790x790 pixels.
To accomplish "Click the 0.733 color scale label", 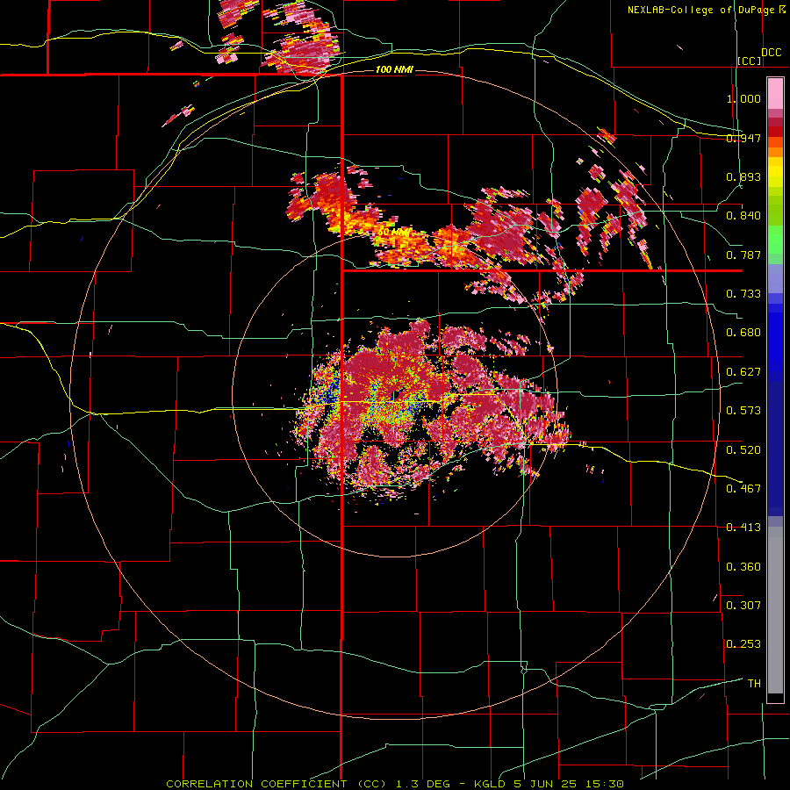I will tap(743, 294).
